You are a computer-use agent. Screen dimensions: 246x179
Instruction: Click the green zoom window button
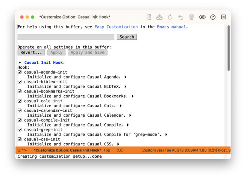pyautogui.click(x=33, y=17)
